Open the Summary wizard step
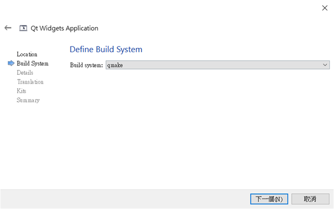This screenshot has width=334, height=209. click(x=28, y=100)
